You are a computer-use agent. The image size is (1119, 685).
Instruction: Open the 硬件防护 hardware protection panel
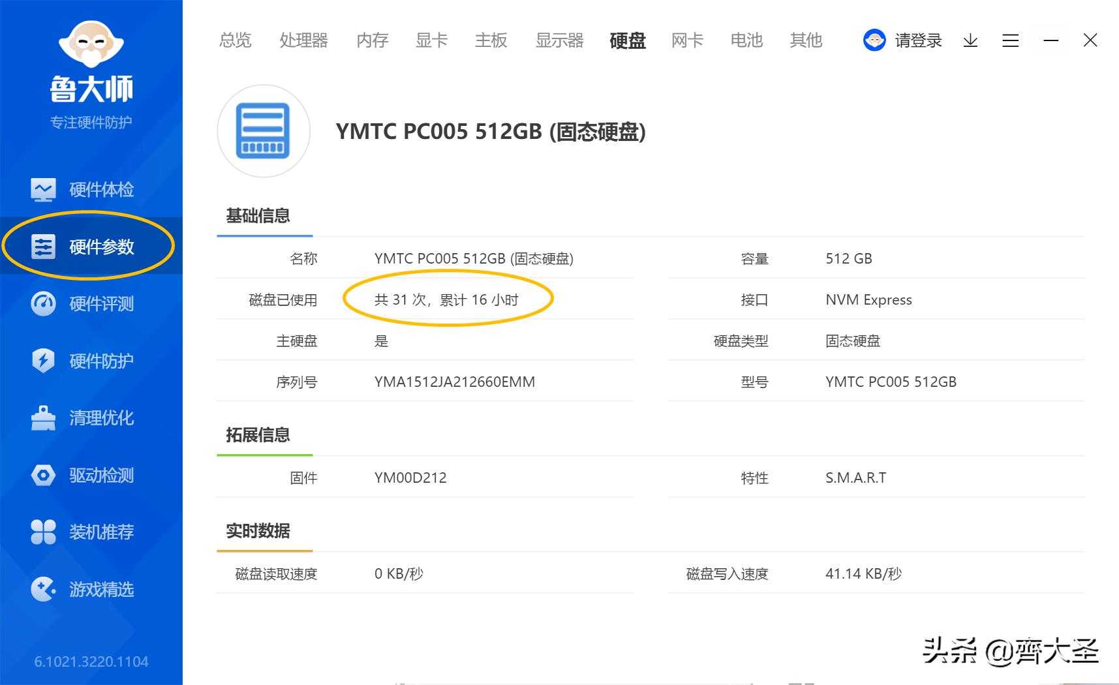[x=91, y=361]
